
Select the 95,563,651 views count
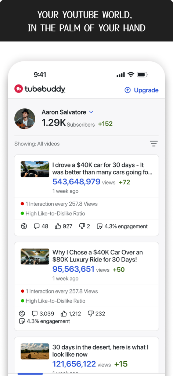[x=73, y=269]
